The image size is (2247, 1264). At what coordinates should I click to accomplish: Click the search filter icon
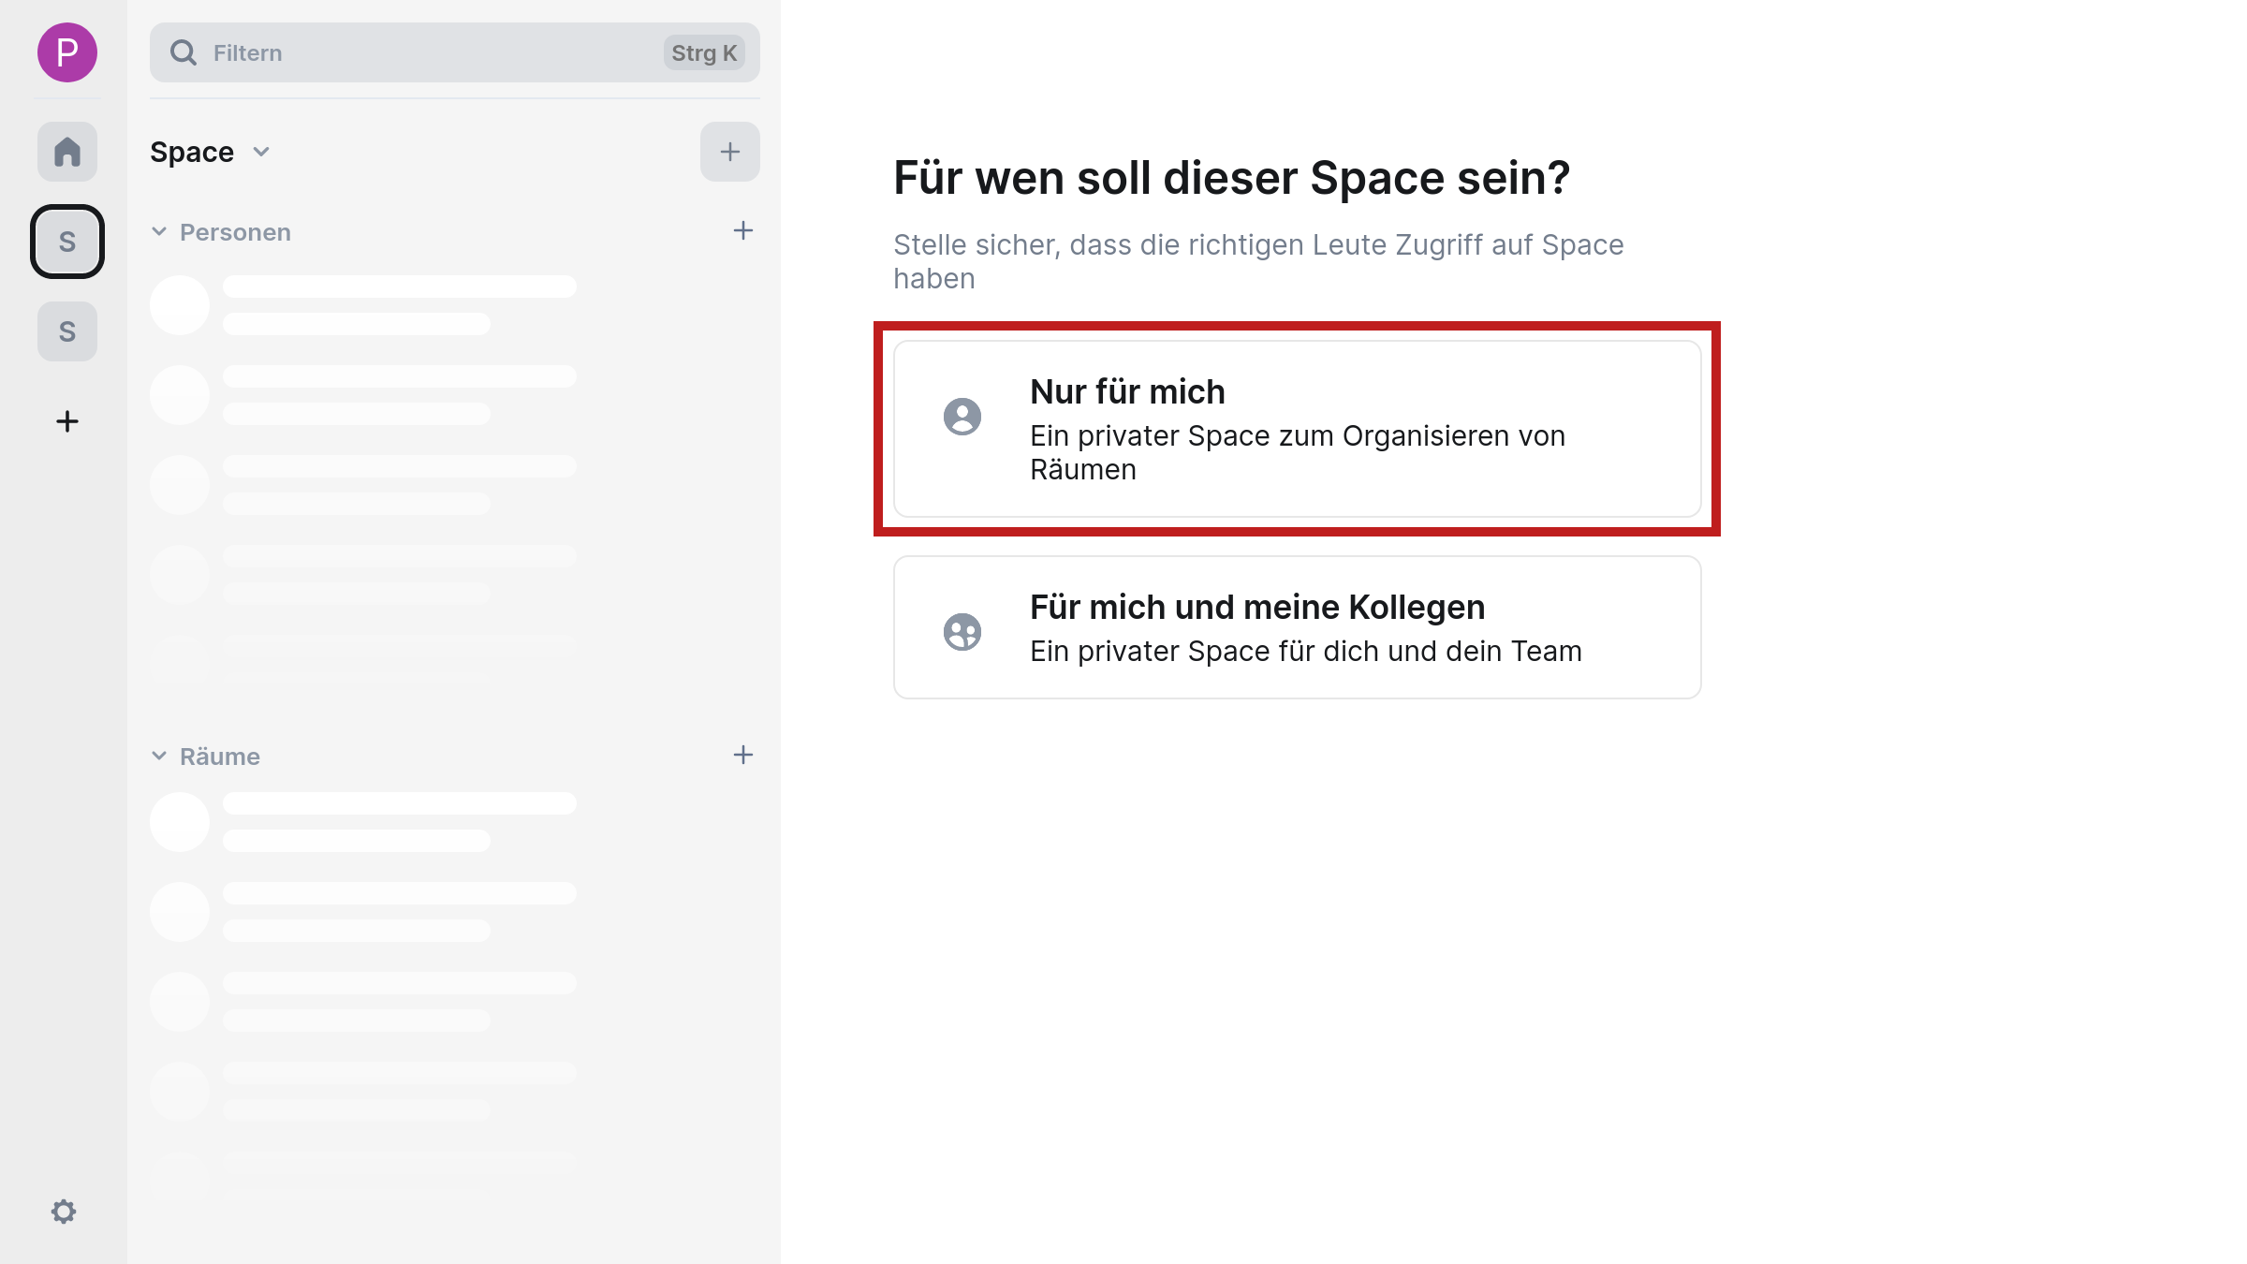pyautogui.click(x=185, y=52)
